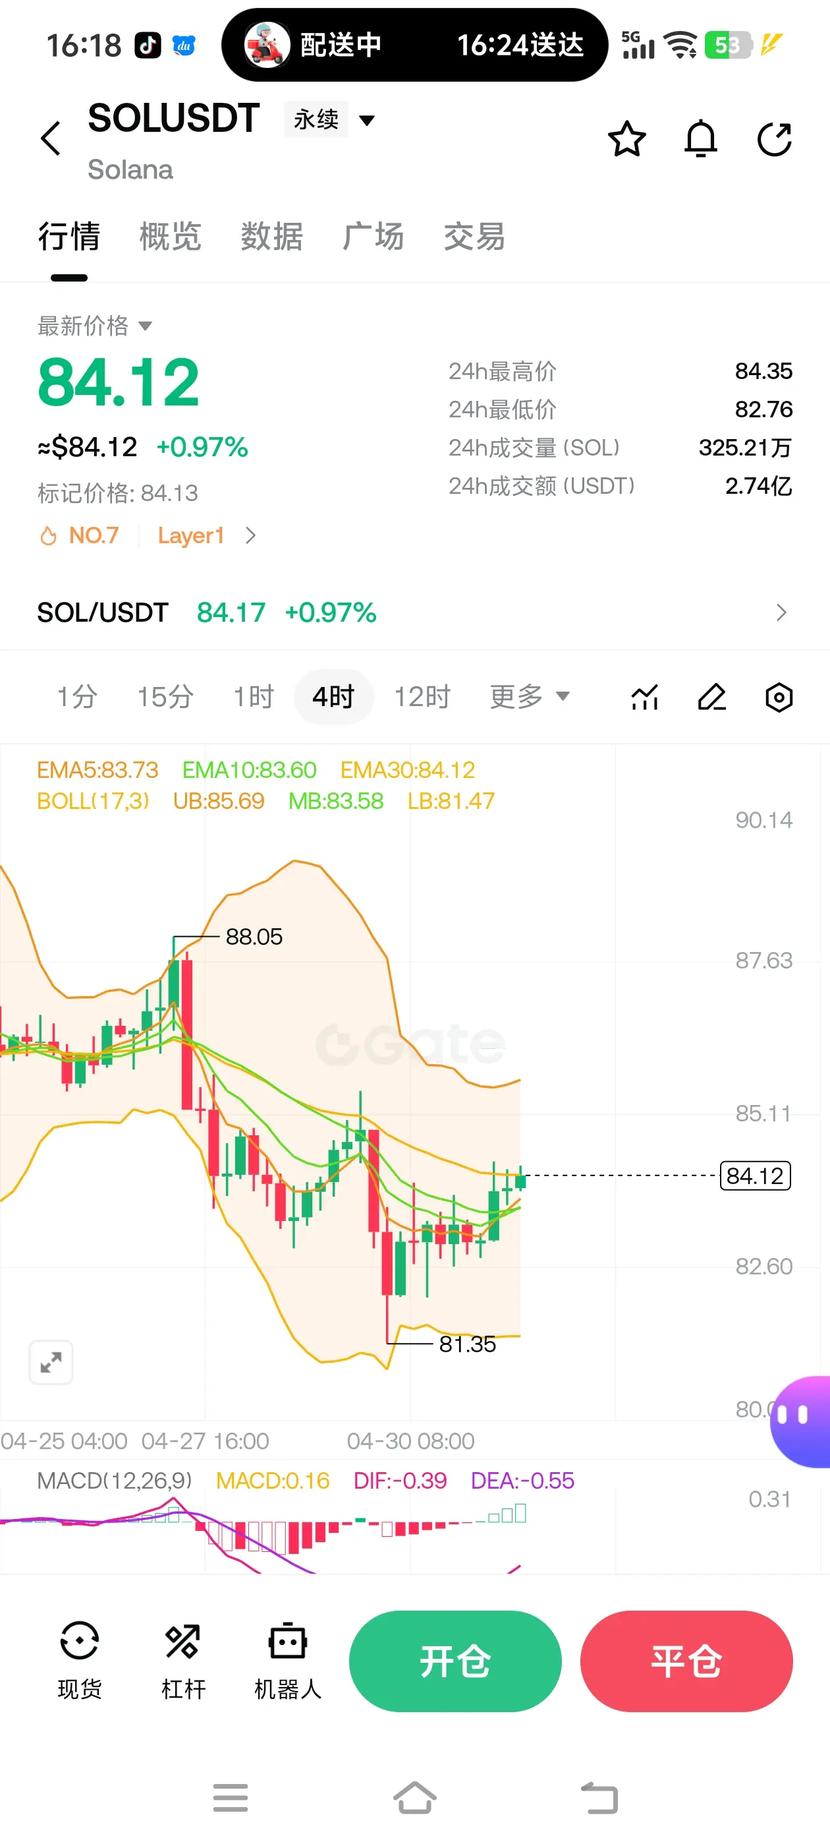830x1846 pixels.
Task: Expand the 更多 timeframe dropdown
Action: [x=529, y=697]
